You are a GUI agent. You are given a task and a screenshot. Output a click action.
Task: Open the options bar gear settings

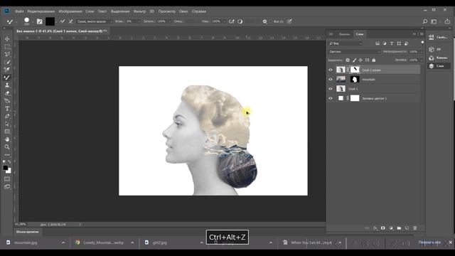264,21
